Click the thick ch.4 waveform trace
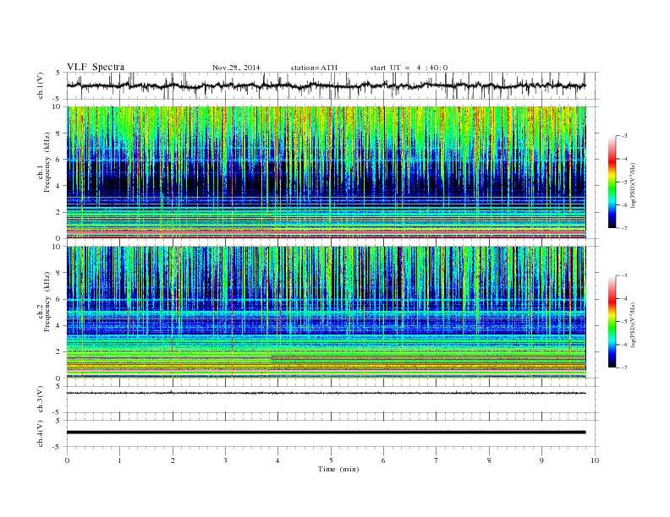670x517 pixels. [326, 433]
